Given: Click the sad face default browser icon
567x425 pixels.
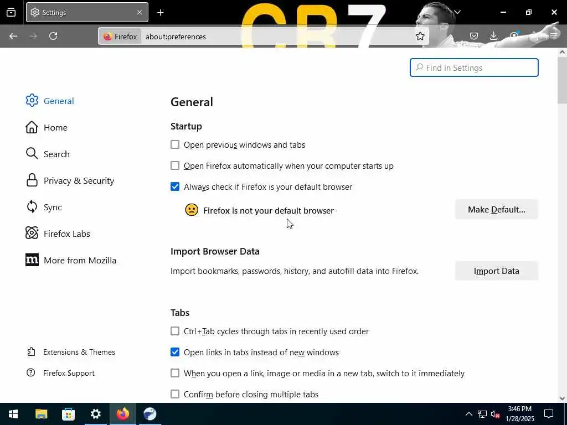Looking at the screenshot, I should tap(192, 210).
